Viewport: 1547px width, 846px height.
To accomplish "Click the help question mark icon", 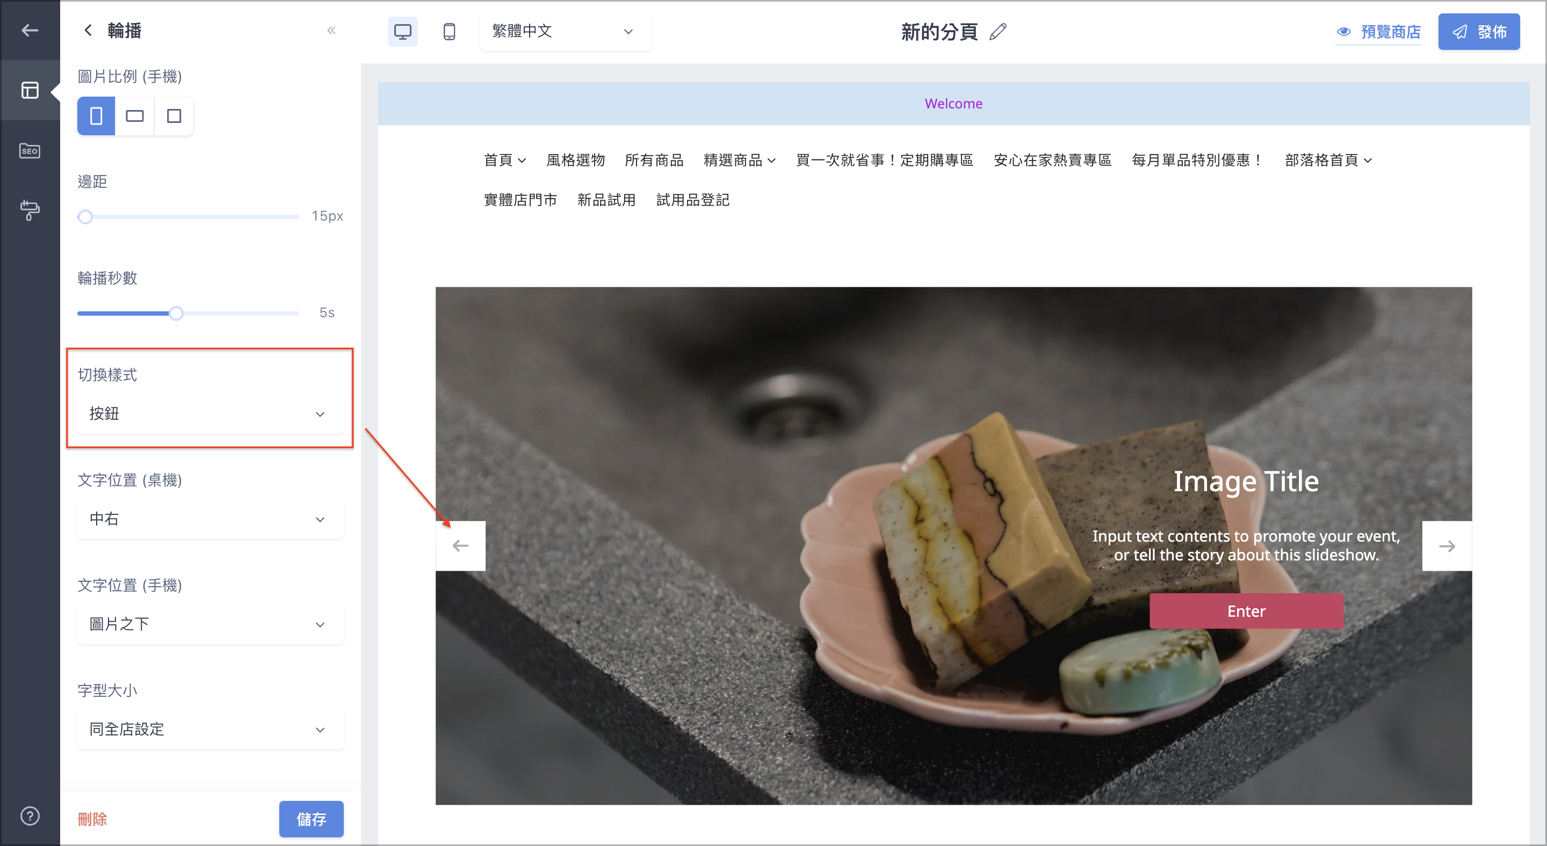I will [30, 816].
